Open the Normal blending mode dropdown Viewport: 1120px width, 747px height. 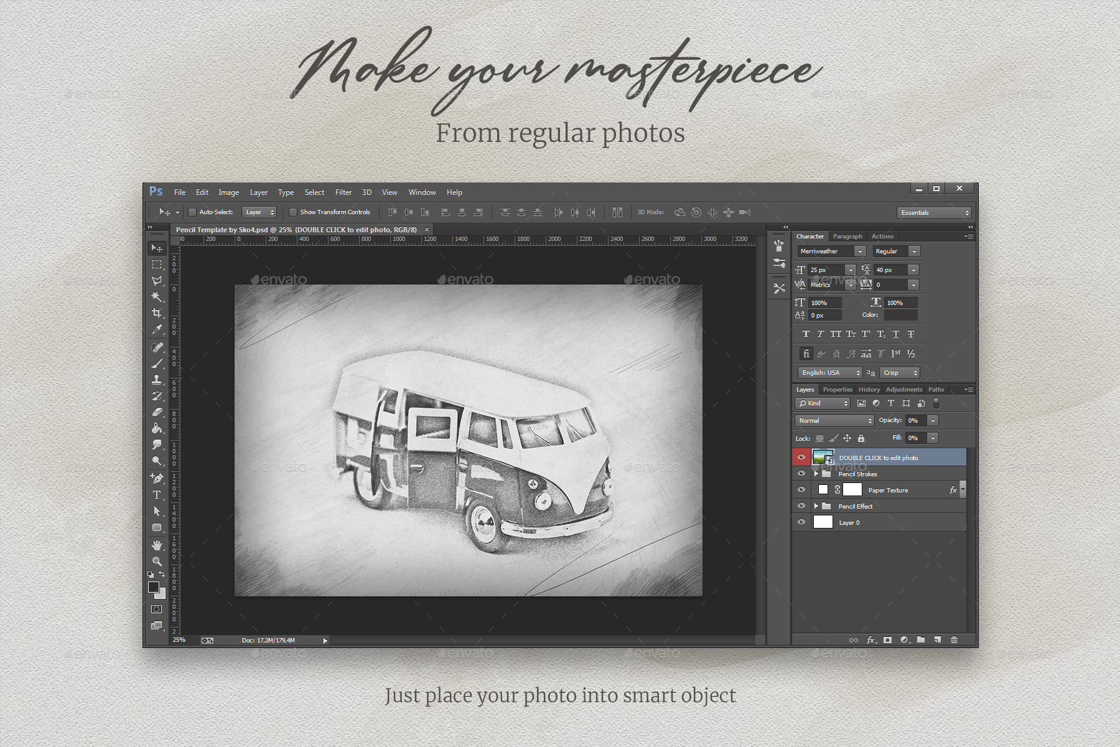[834, 420]
